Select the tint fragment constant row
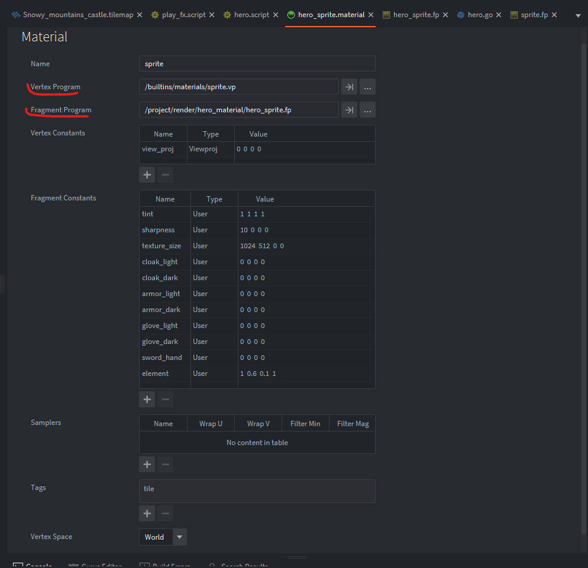Viewport: 588px width, 568px height. coord(166,214)
